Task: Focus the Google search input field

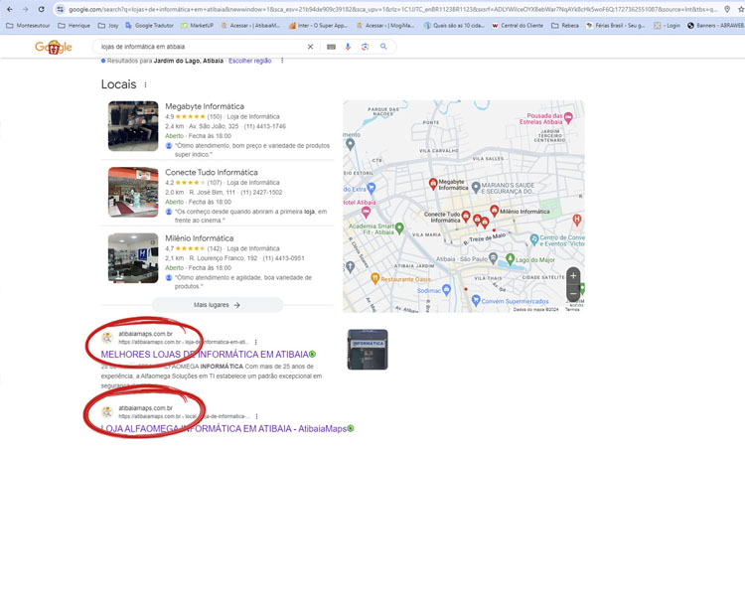Action: tap(202, 47)
